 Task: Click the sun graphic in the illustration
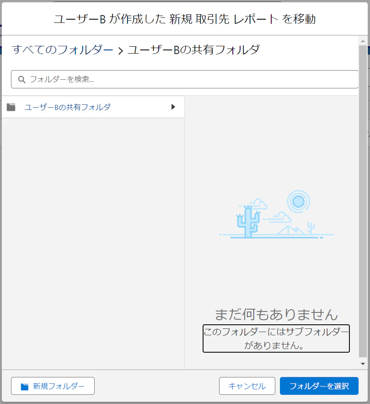click(299, 202)
